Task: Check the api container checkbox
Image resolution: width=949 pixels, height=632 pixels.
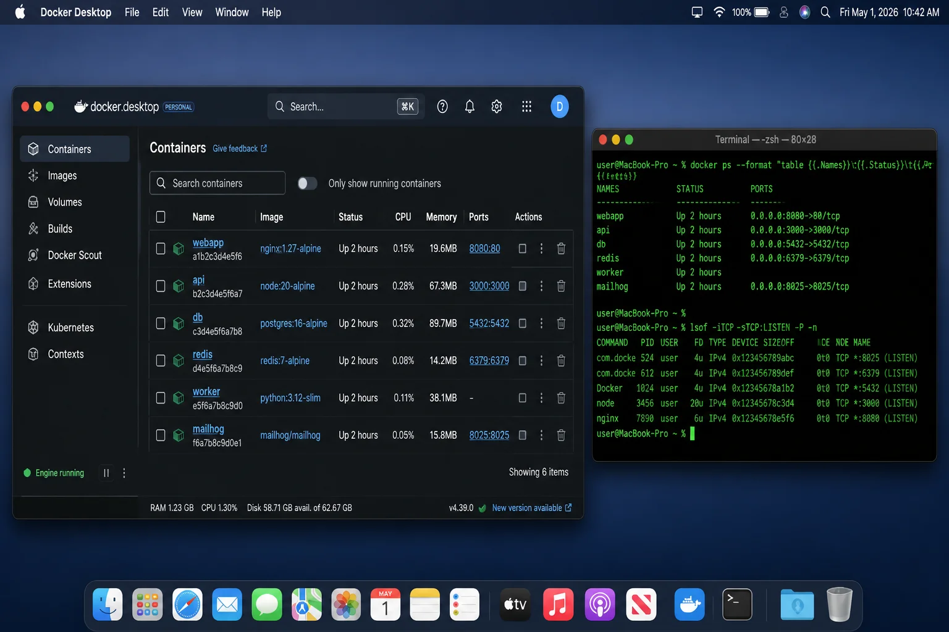Action: click(161, 286)
